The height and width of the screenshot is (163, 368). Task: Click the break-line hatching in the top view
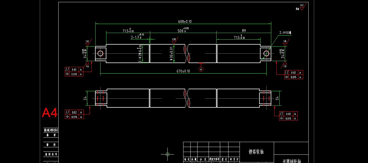187,53
